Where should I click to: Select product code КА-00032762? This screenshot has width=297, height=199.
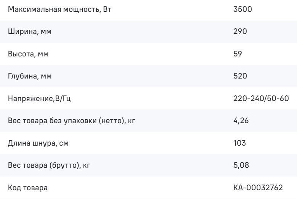tap(258, 188)
